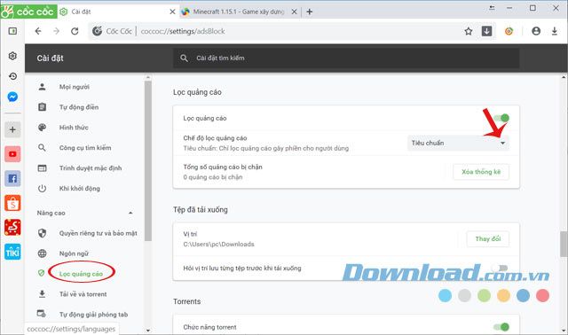Click Thay đổi download location button

click(488, 238)
